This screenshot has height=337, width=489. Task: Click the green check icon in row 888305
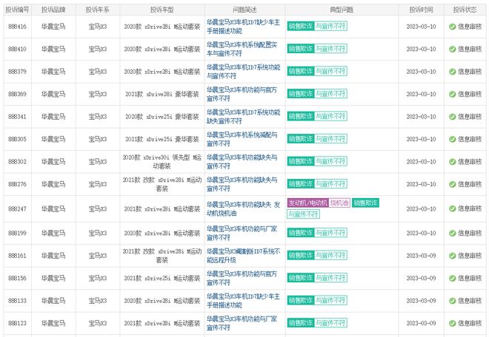453,139
